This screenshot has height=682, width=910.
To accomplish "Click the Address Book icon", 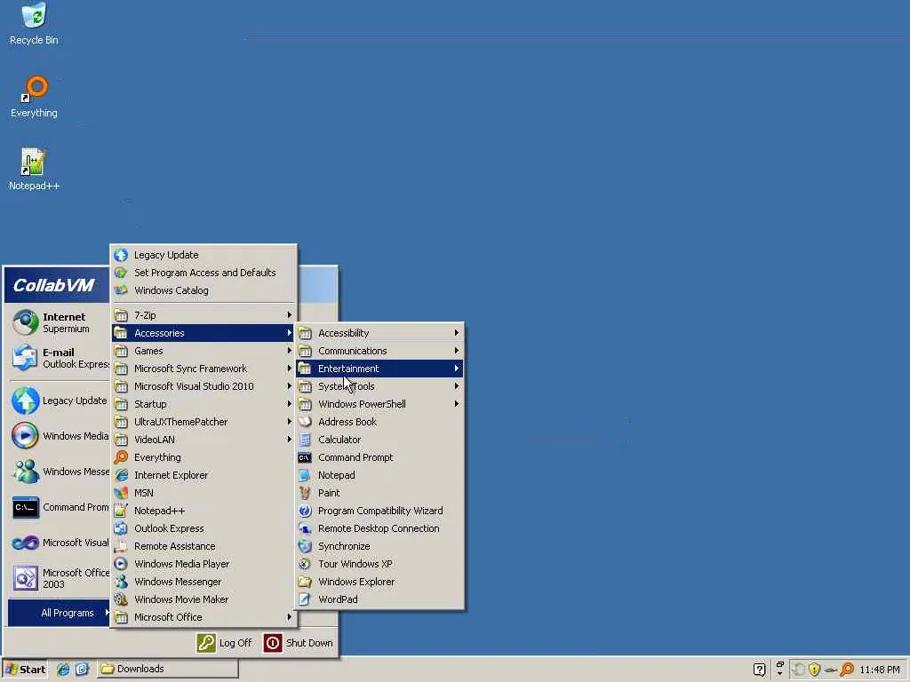I will click(305, 422).
